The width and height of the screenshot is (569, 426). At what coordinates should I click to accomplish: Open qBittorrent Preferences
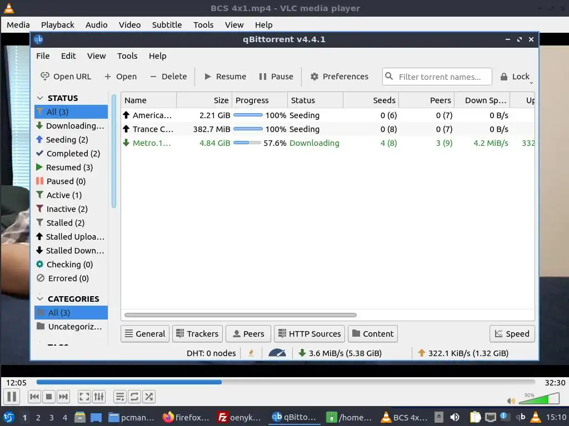[340, 77]
